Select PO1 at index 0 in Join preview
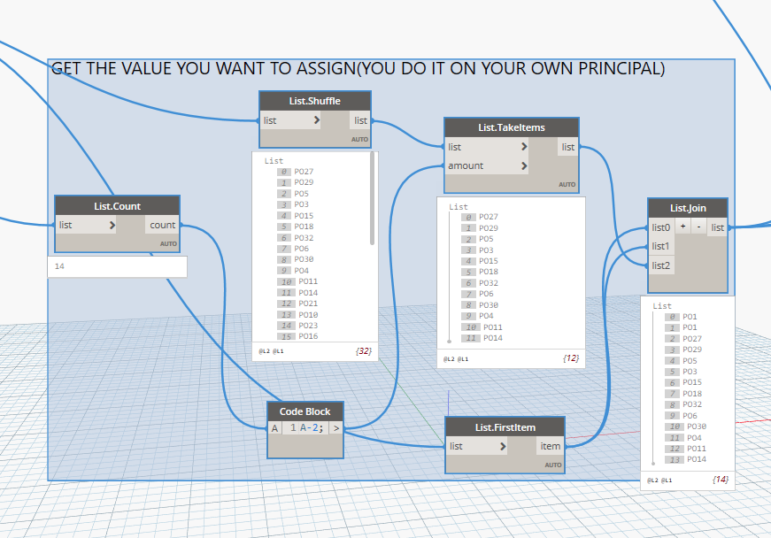771x538 pixels. coord(690,317)
